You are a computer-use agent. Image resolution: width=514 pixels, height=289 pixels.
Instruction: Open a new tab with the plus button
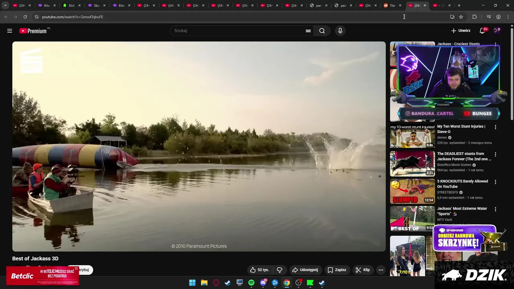tap(459, 6)
